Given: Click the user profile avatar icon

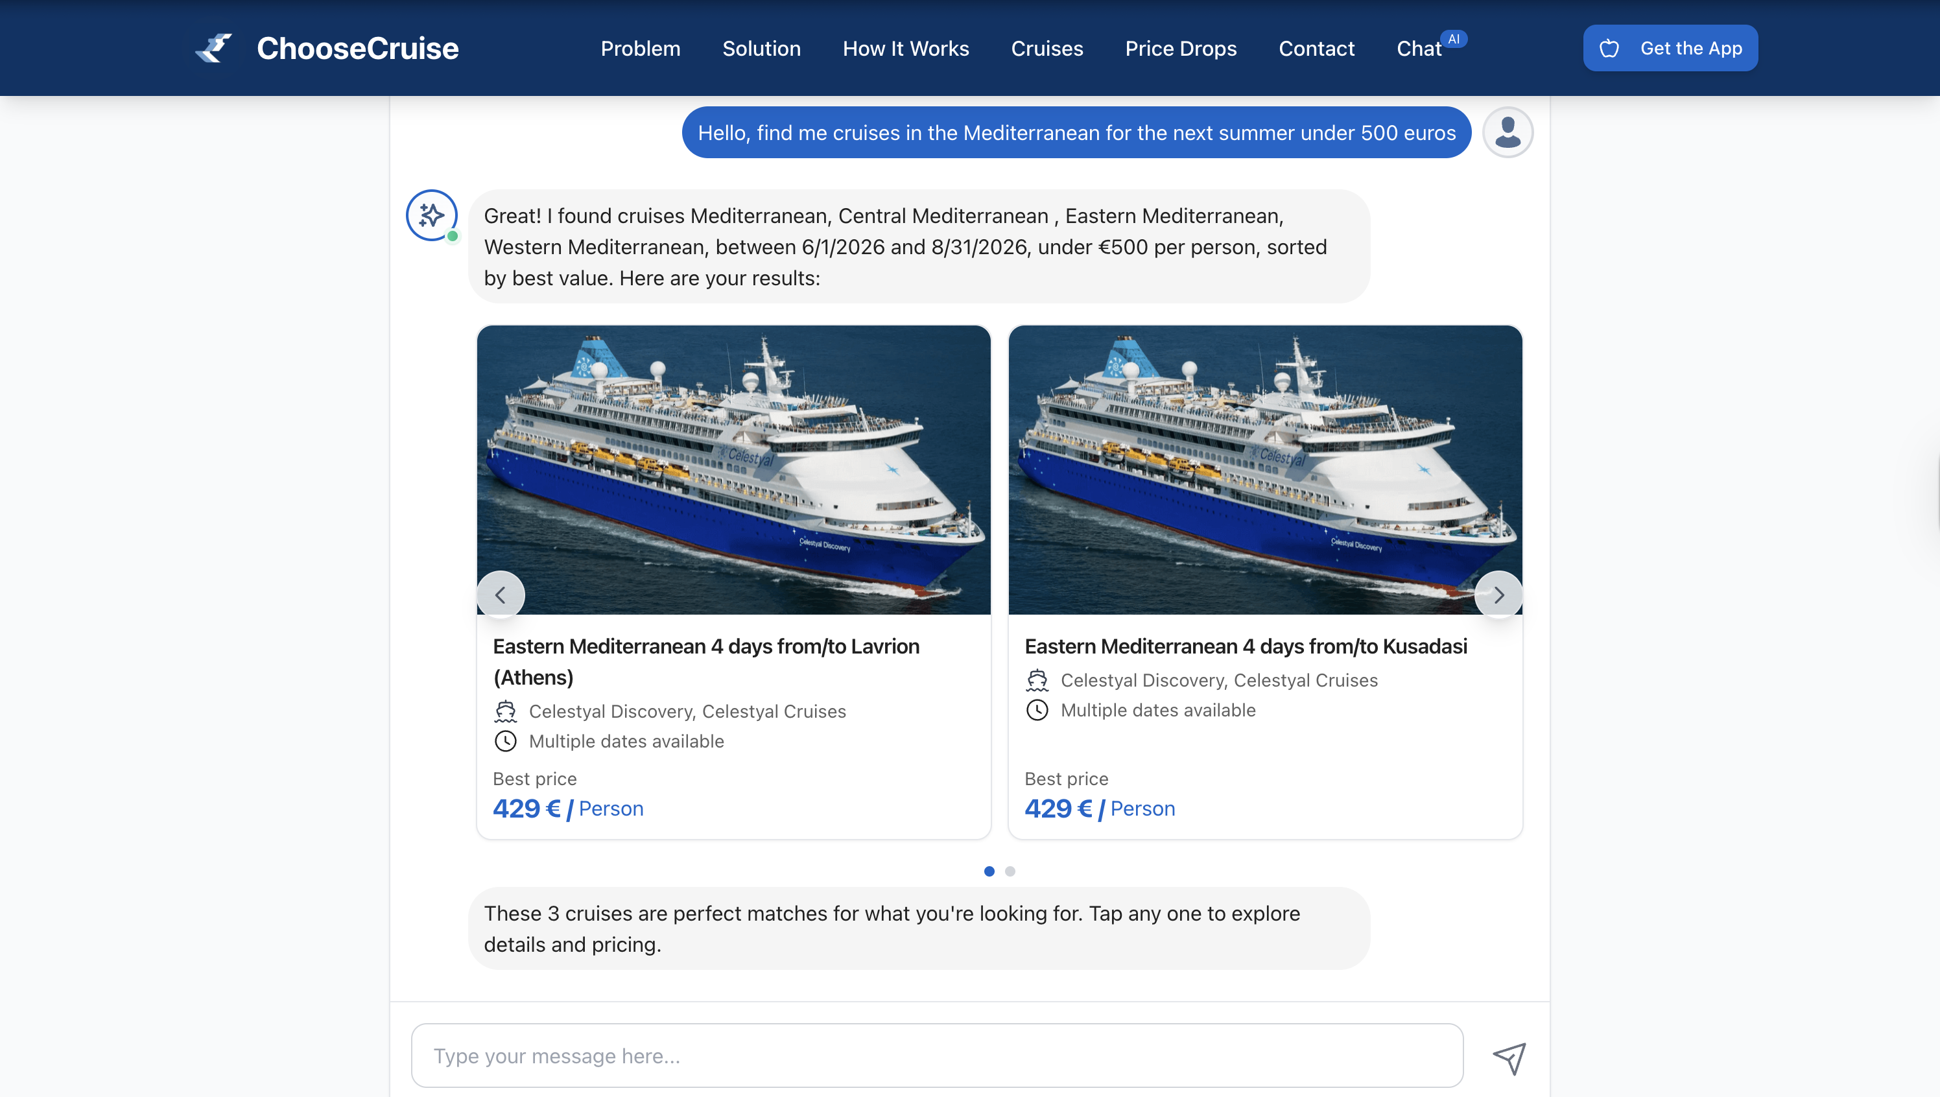Looking at the screenshot, I should [x=1508, y=133].
